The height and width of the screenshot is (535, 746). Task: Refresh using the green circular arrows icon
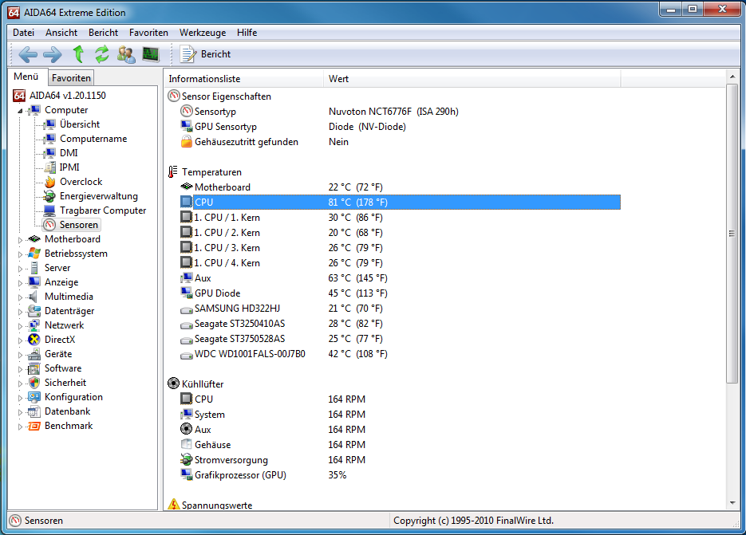coord(102,53)
